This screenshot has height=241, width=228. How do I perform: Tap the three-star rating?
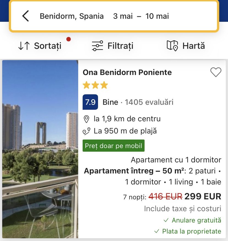[x=95, y=85]
